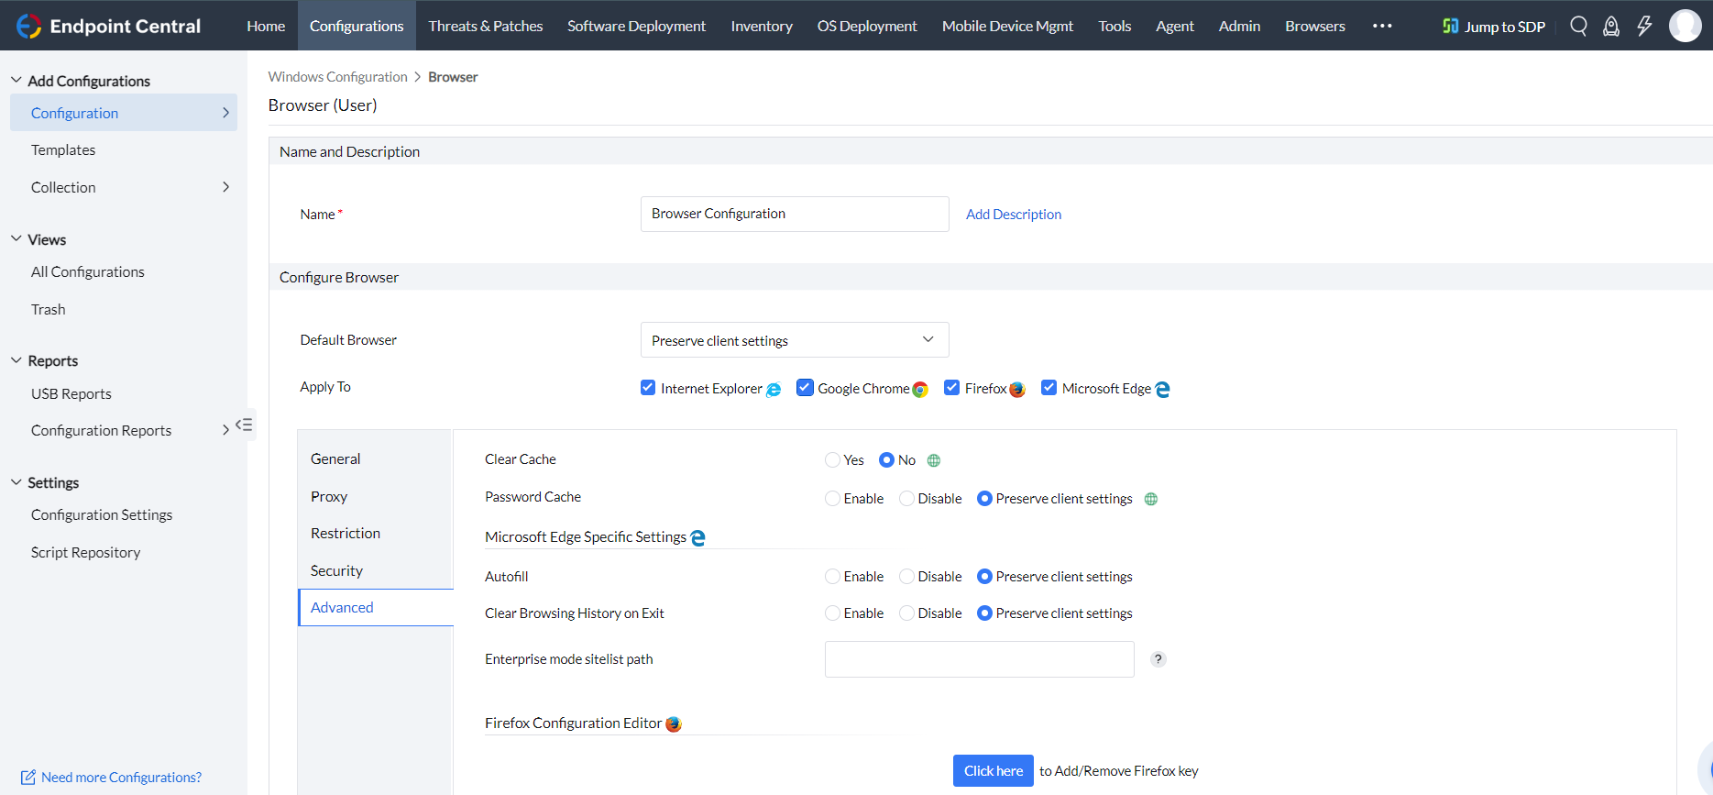Image resolution: width=1713 pixels, height=795 pixels.
Task: Open the more menu ellipsis
Action: (x=1382, y=26)
